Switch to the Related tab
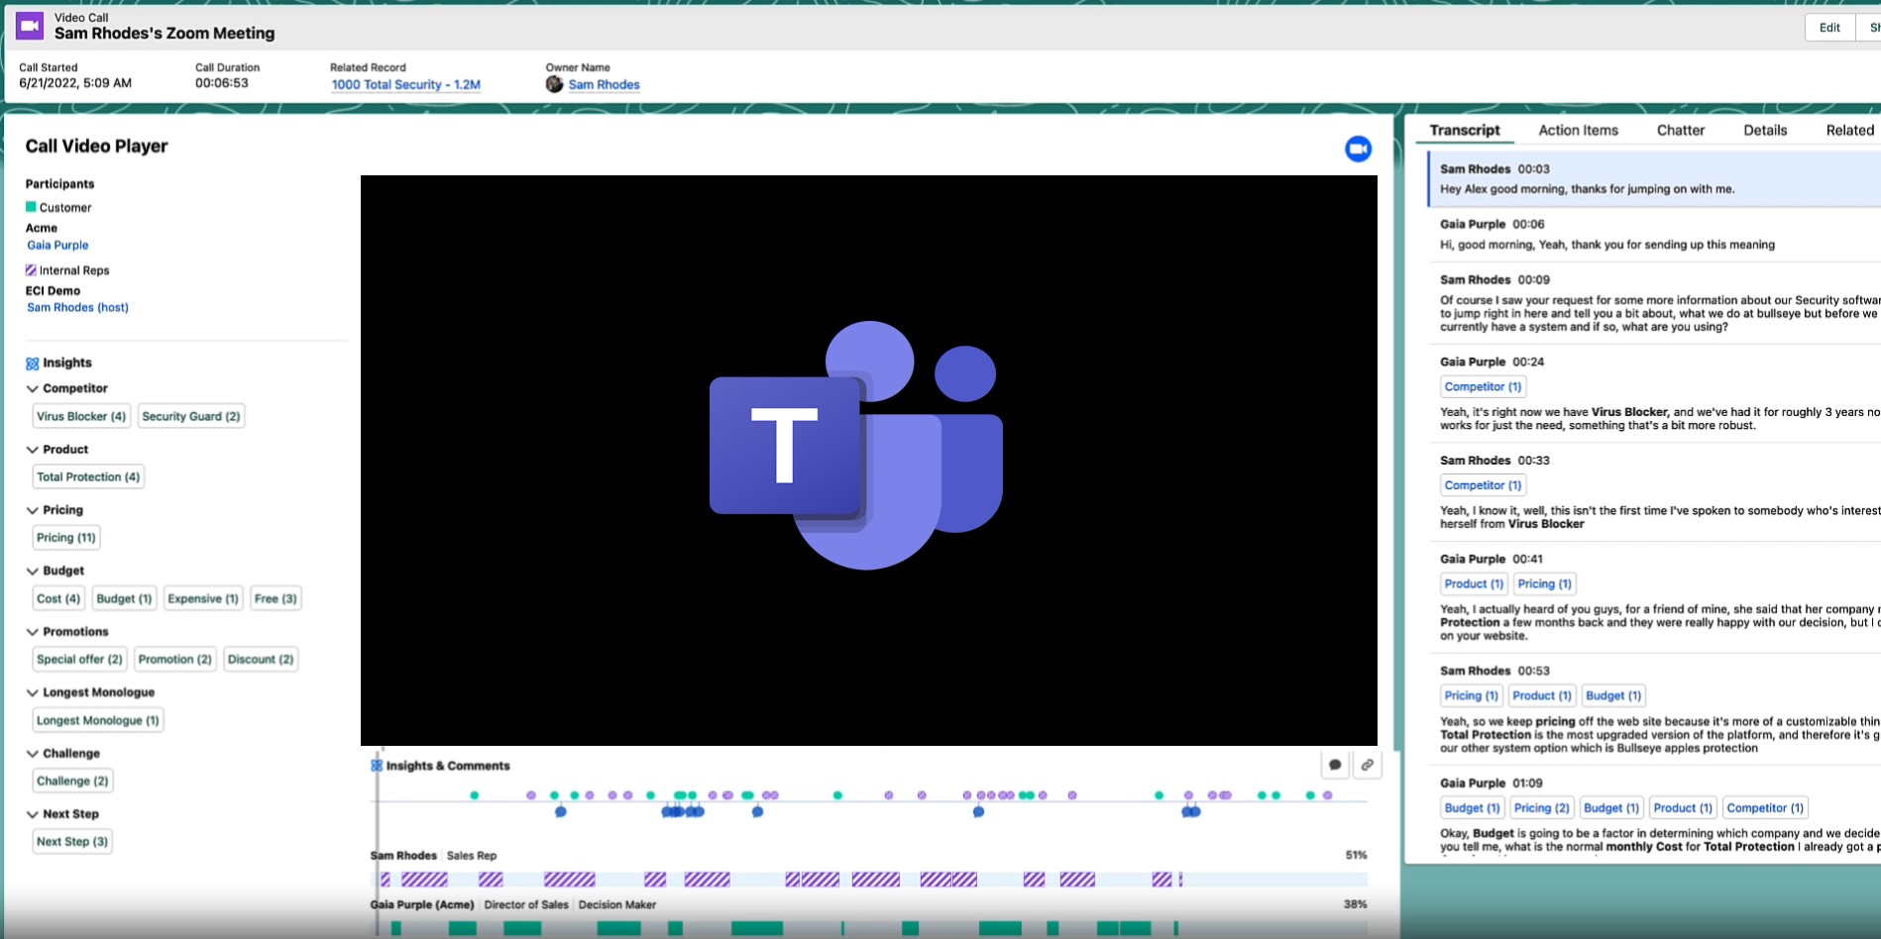Screen dimensions: 1881x939 tap(1849, 130)
